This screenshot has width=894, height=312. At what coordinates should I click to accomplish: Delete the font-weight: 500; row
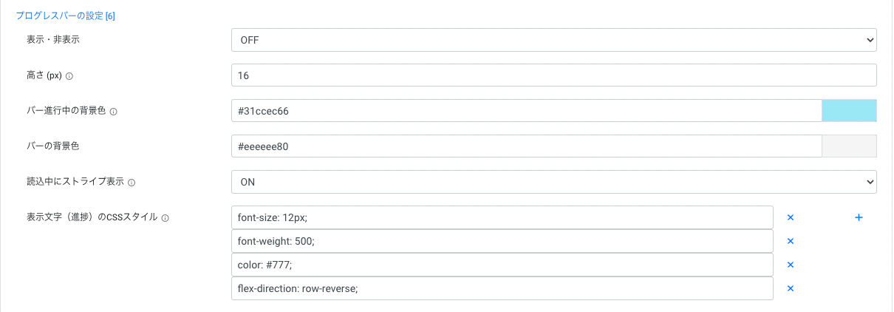[790, 241]
